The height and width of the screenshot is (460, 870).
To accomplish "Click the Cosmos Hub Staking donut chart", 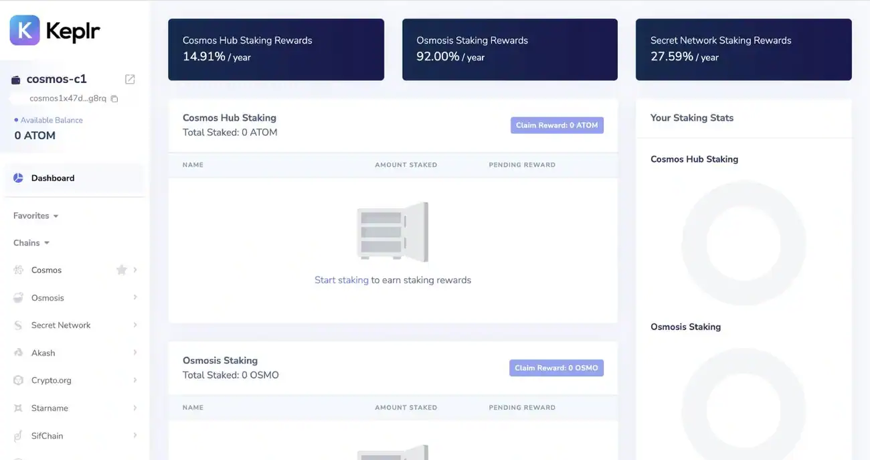I will (x=743, y=244).
